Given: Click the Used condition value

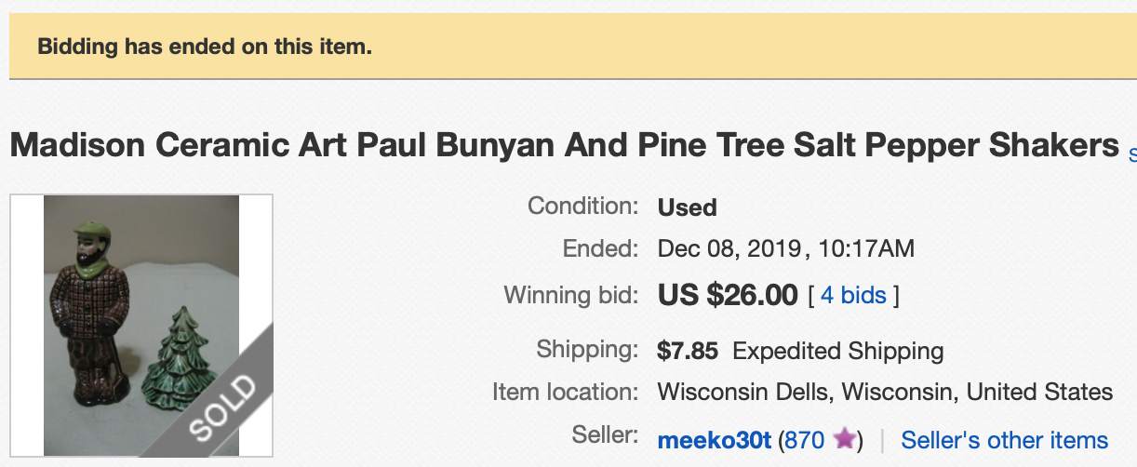Looking at the screenshot, I should (687, 207).
